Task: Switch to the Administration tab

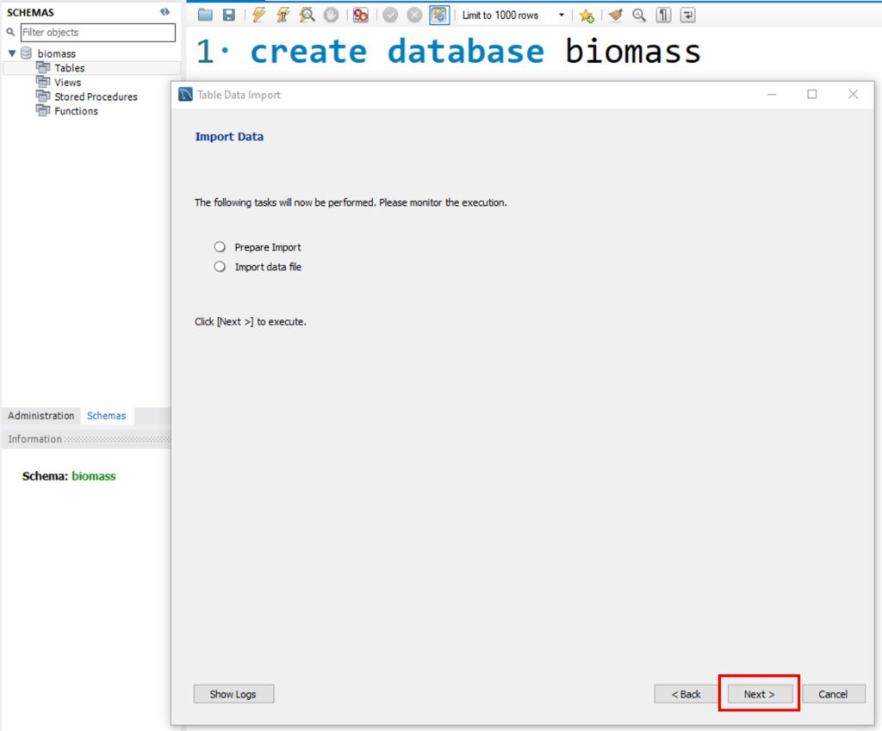Action: point(41,416)
